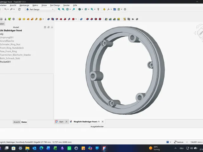This screenshot has height=152, width=203.
Task: Expand the additive primitive dropdown arrow
Action: coord(43,19)
